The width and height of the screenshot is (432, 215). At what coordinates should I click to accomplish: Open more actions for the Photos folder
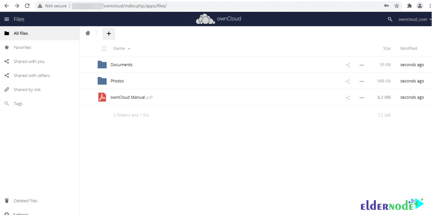coord(362,81)
